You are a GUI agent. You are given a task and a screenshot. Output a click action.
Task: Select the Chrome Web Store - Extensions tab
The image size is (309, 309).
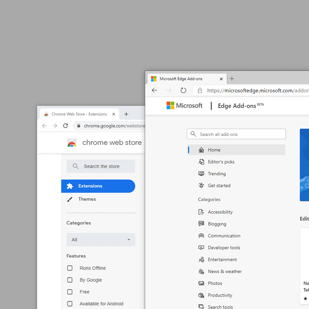pos(80,114)
